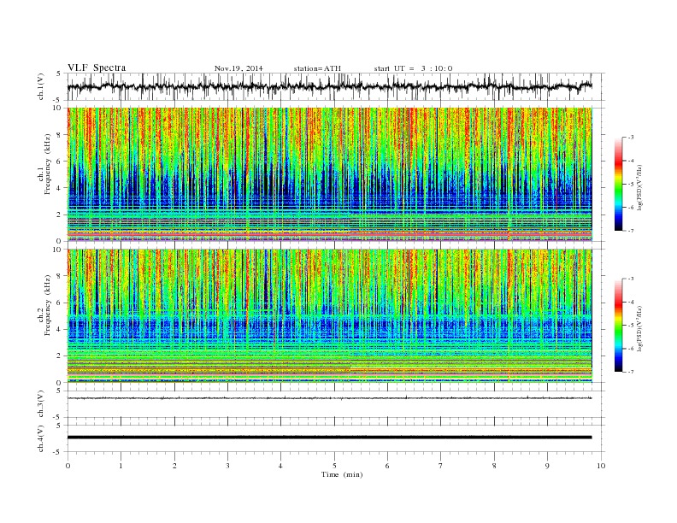Click the "ch.4(V)" axis label
Screen dimensions: 677x523
click(41, 438)
